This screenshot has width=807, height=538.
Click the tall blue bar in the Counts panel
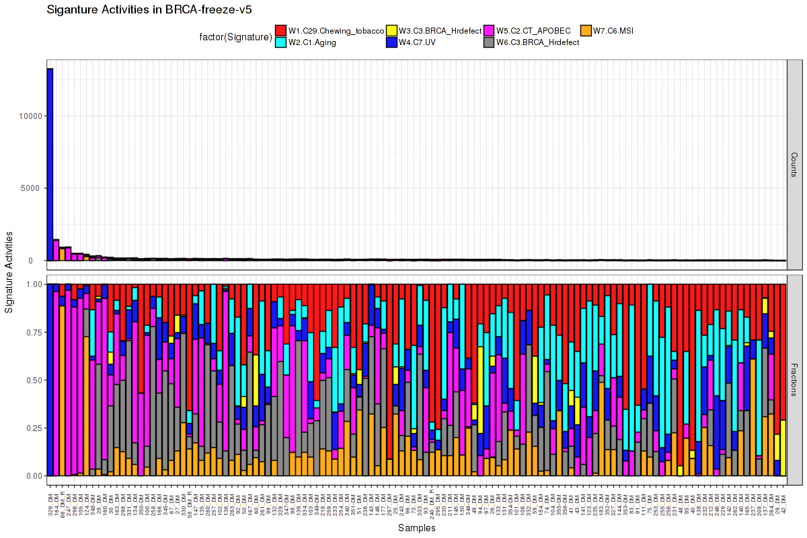tap(50, 165)
